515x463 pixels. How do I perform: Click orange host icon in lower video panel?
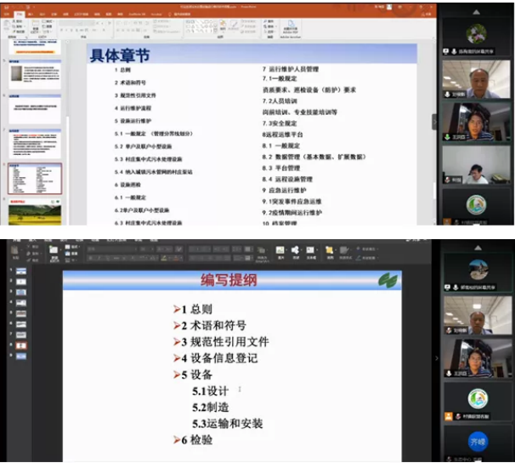(x=449, y=416)
